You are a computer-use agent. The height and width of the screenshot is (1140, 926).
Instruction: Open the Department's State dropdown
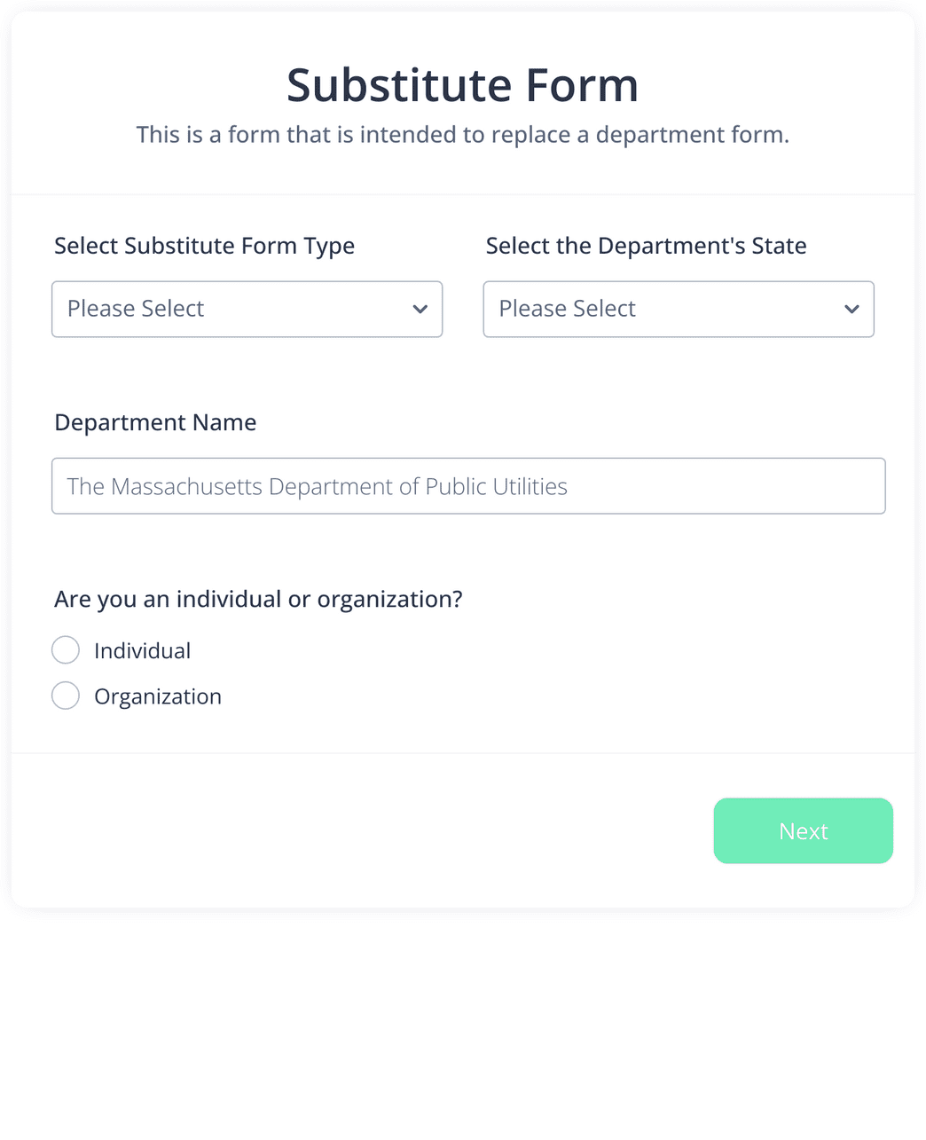pos(678,309)
